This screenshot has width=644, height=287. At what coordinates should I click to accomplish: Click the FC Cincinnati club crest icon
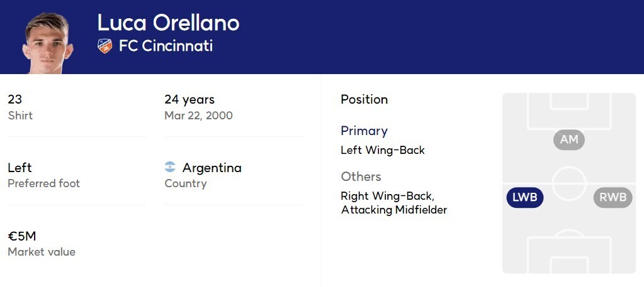pos(105,46)
